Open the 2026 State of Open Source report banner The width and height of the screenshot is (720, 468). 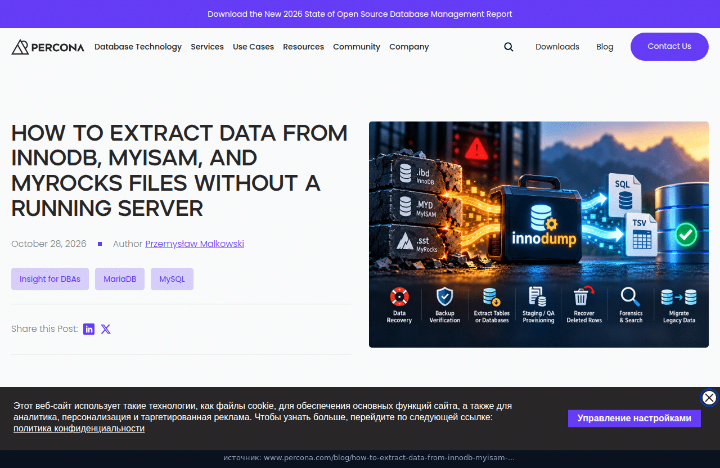point(360,14)
